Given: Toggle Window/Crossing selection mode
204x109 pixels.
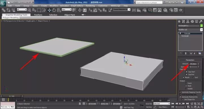Looking at the screenshot, I should (x=44, y=10).
